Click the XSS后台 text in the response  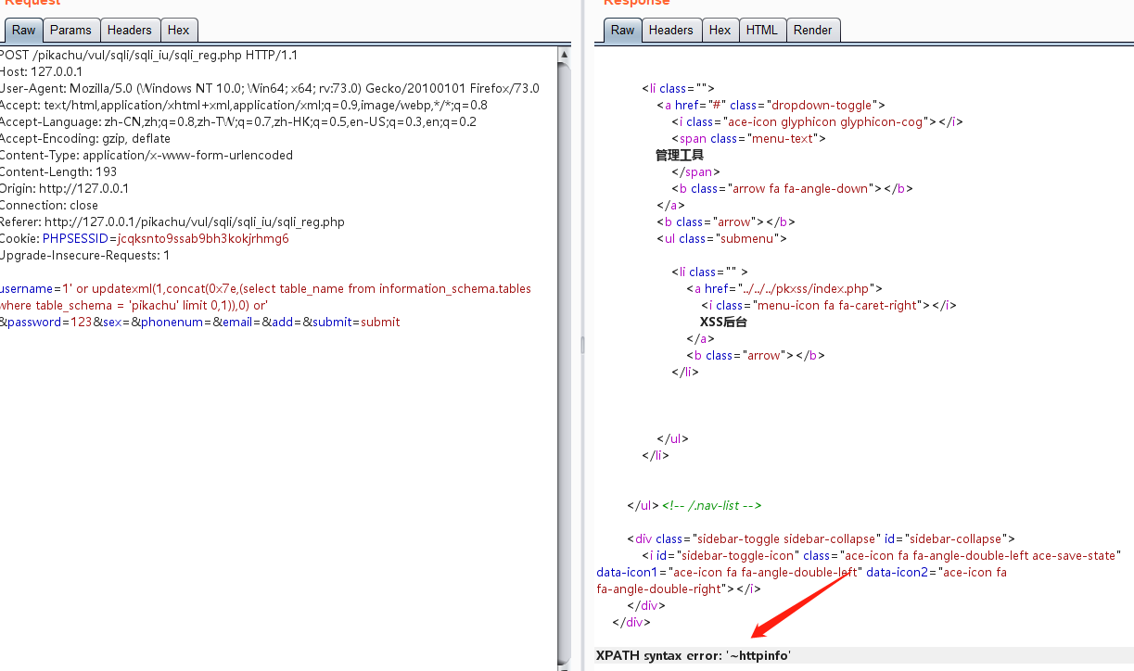[723, 322]
